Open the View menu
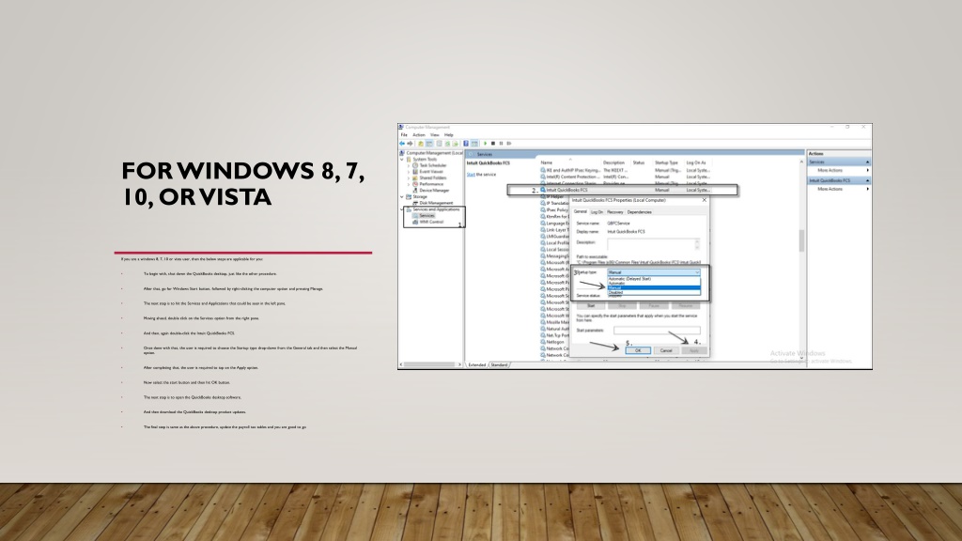Viewport: 962px width, 541px height. (434, 135)
